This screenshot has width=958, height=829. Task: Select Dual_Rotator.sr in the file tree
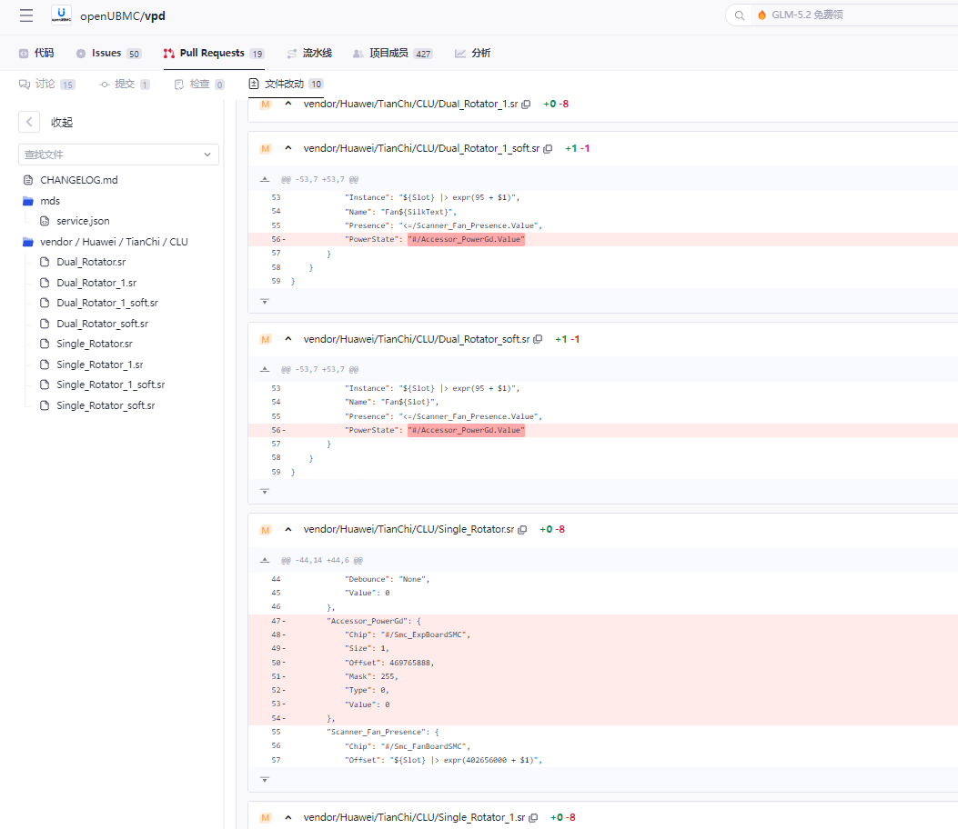pyautogui.click(x=91, y=262)
